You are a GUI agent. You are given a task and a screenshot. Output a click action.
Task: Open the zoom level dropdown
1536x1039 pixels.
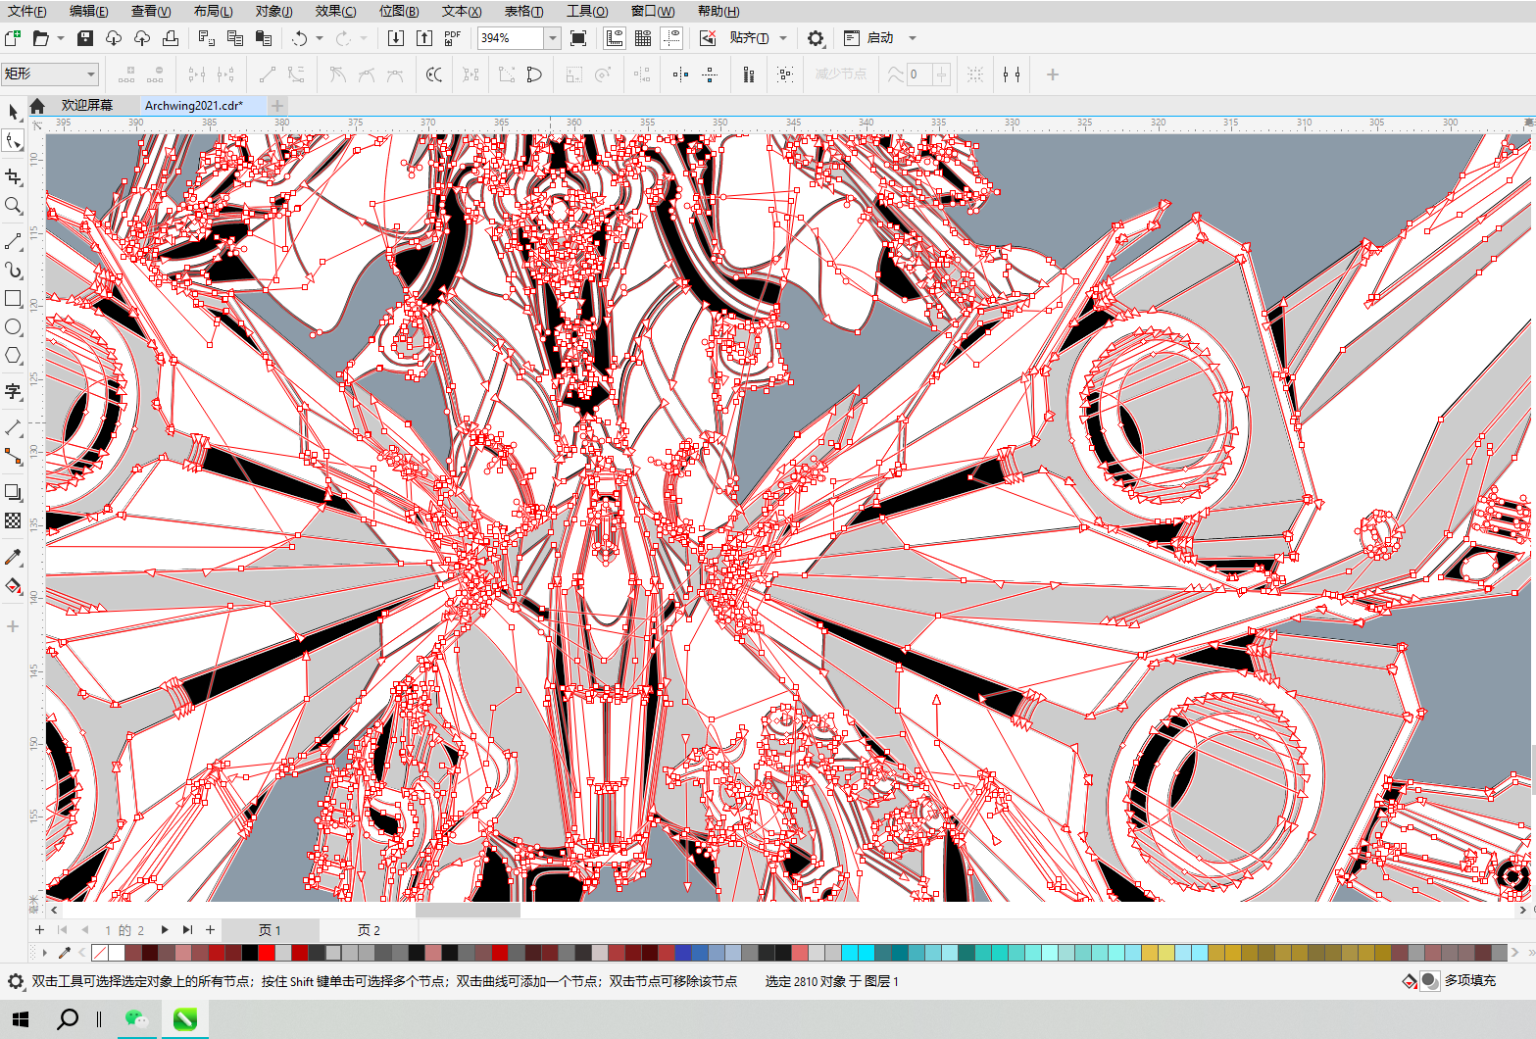pos(553,38)
